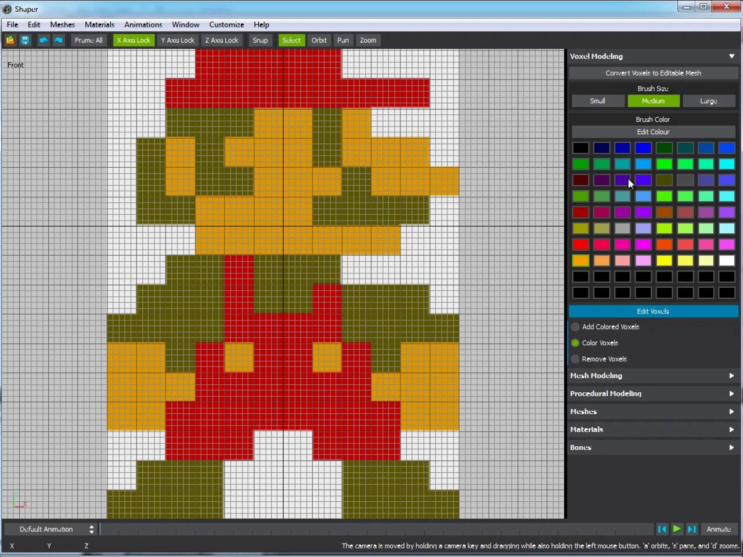Pick the light gray color swatch
The width and height of the screenshot is (743, 557).
tap(622, 228)
